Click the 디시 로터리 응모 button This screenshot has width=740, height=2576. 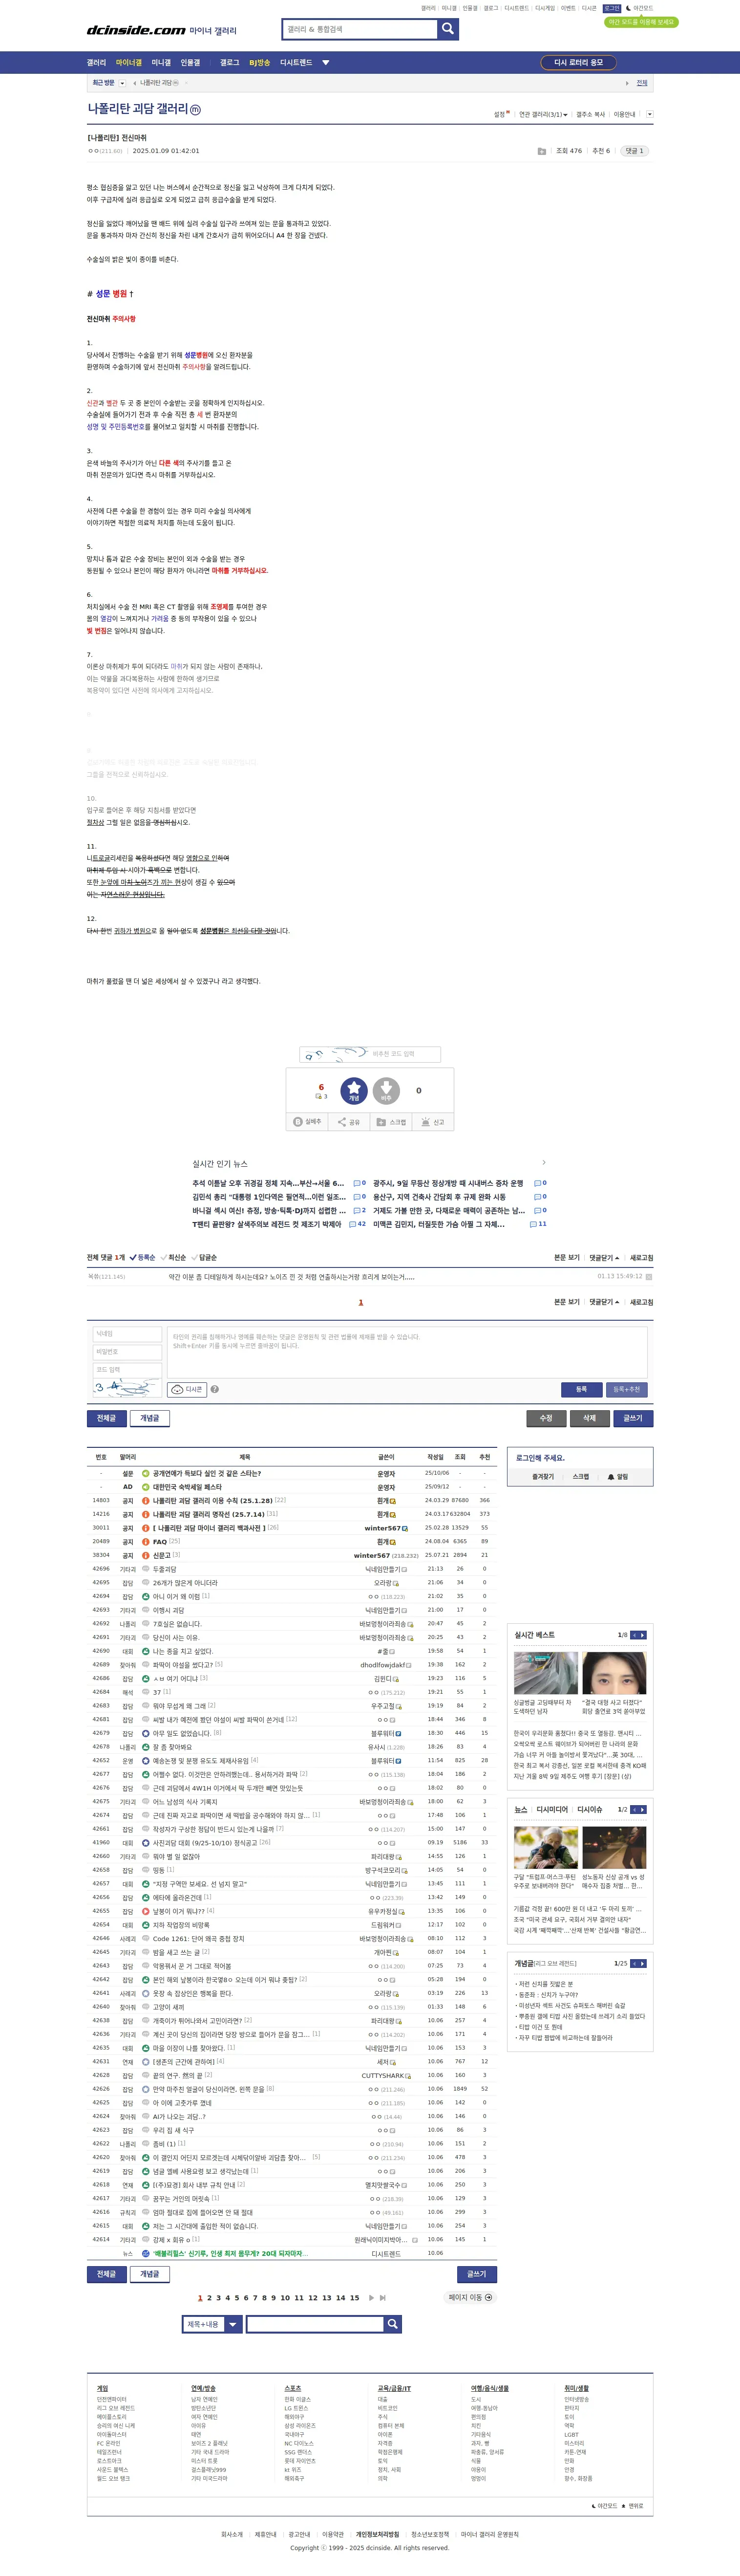pyautogui.click(x=578, y=63)
